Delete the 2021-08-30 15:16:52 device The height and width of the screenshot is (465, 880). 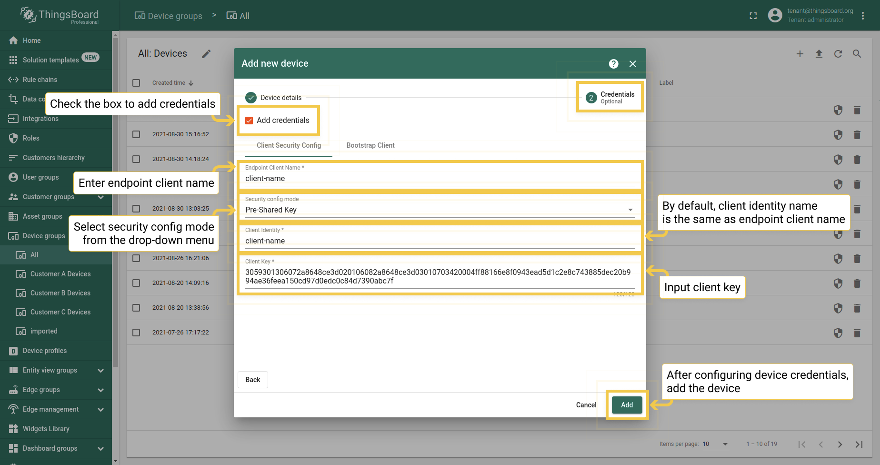coord(857,135)
